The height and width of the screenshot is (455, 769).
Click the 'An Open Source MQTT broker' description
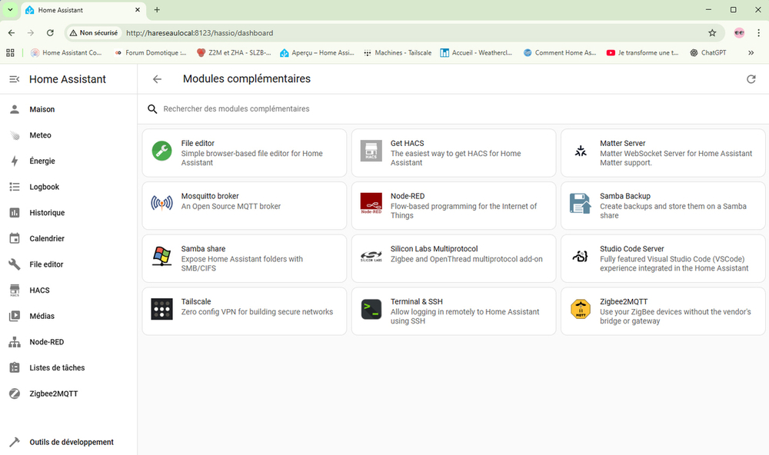coord(231,207)
